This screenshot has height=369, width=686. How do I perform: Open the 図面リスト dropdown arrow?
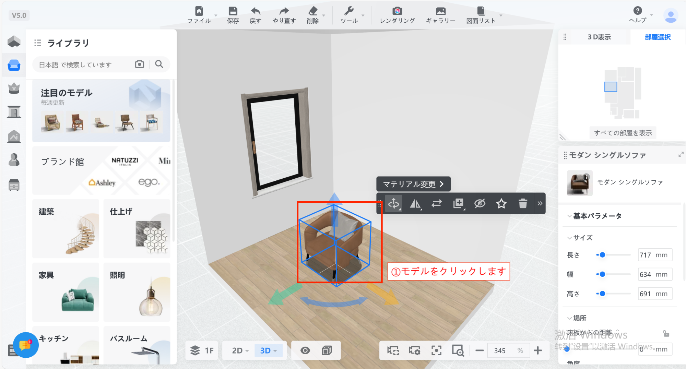501,15
